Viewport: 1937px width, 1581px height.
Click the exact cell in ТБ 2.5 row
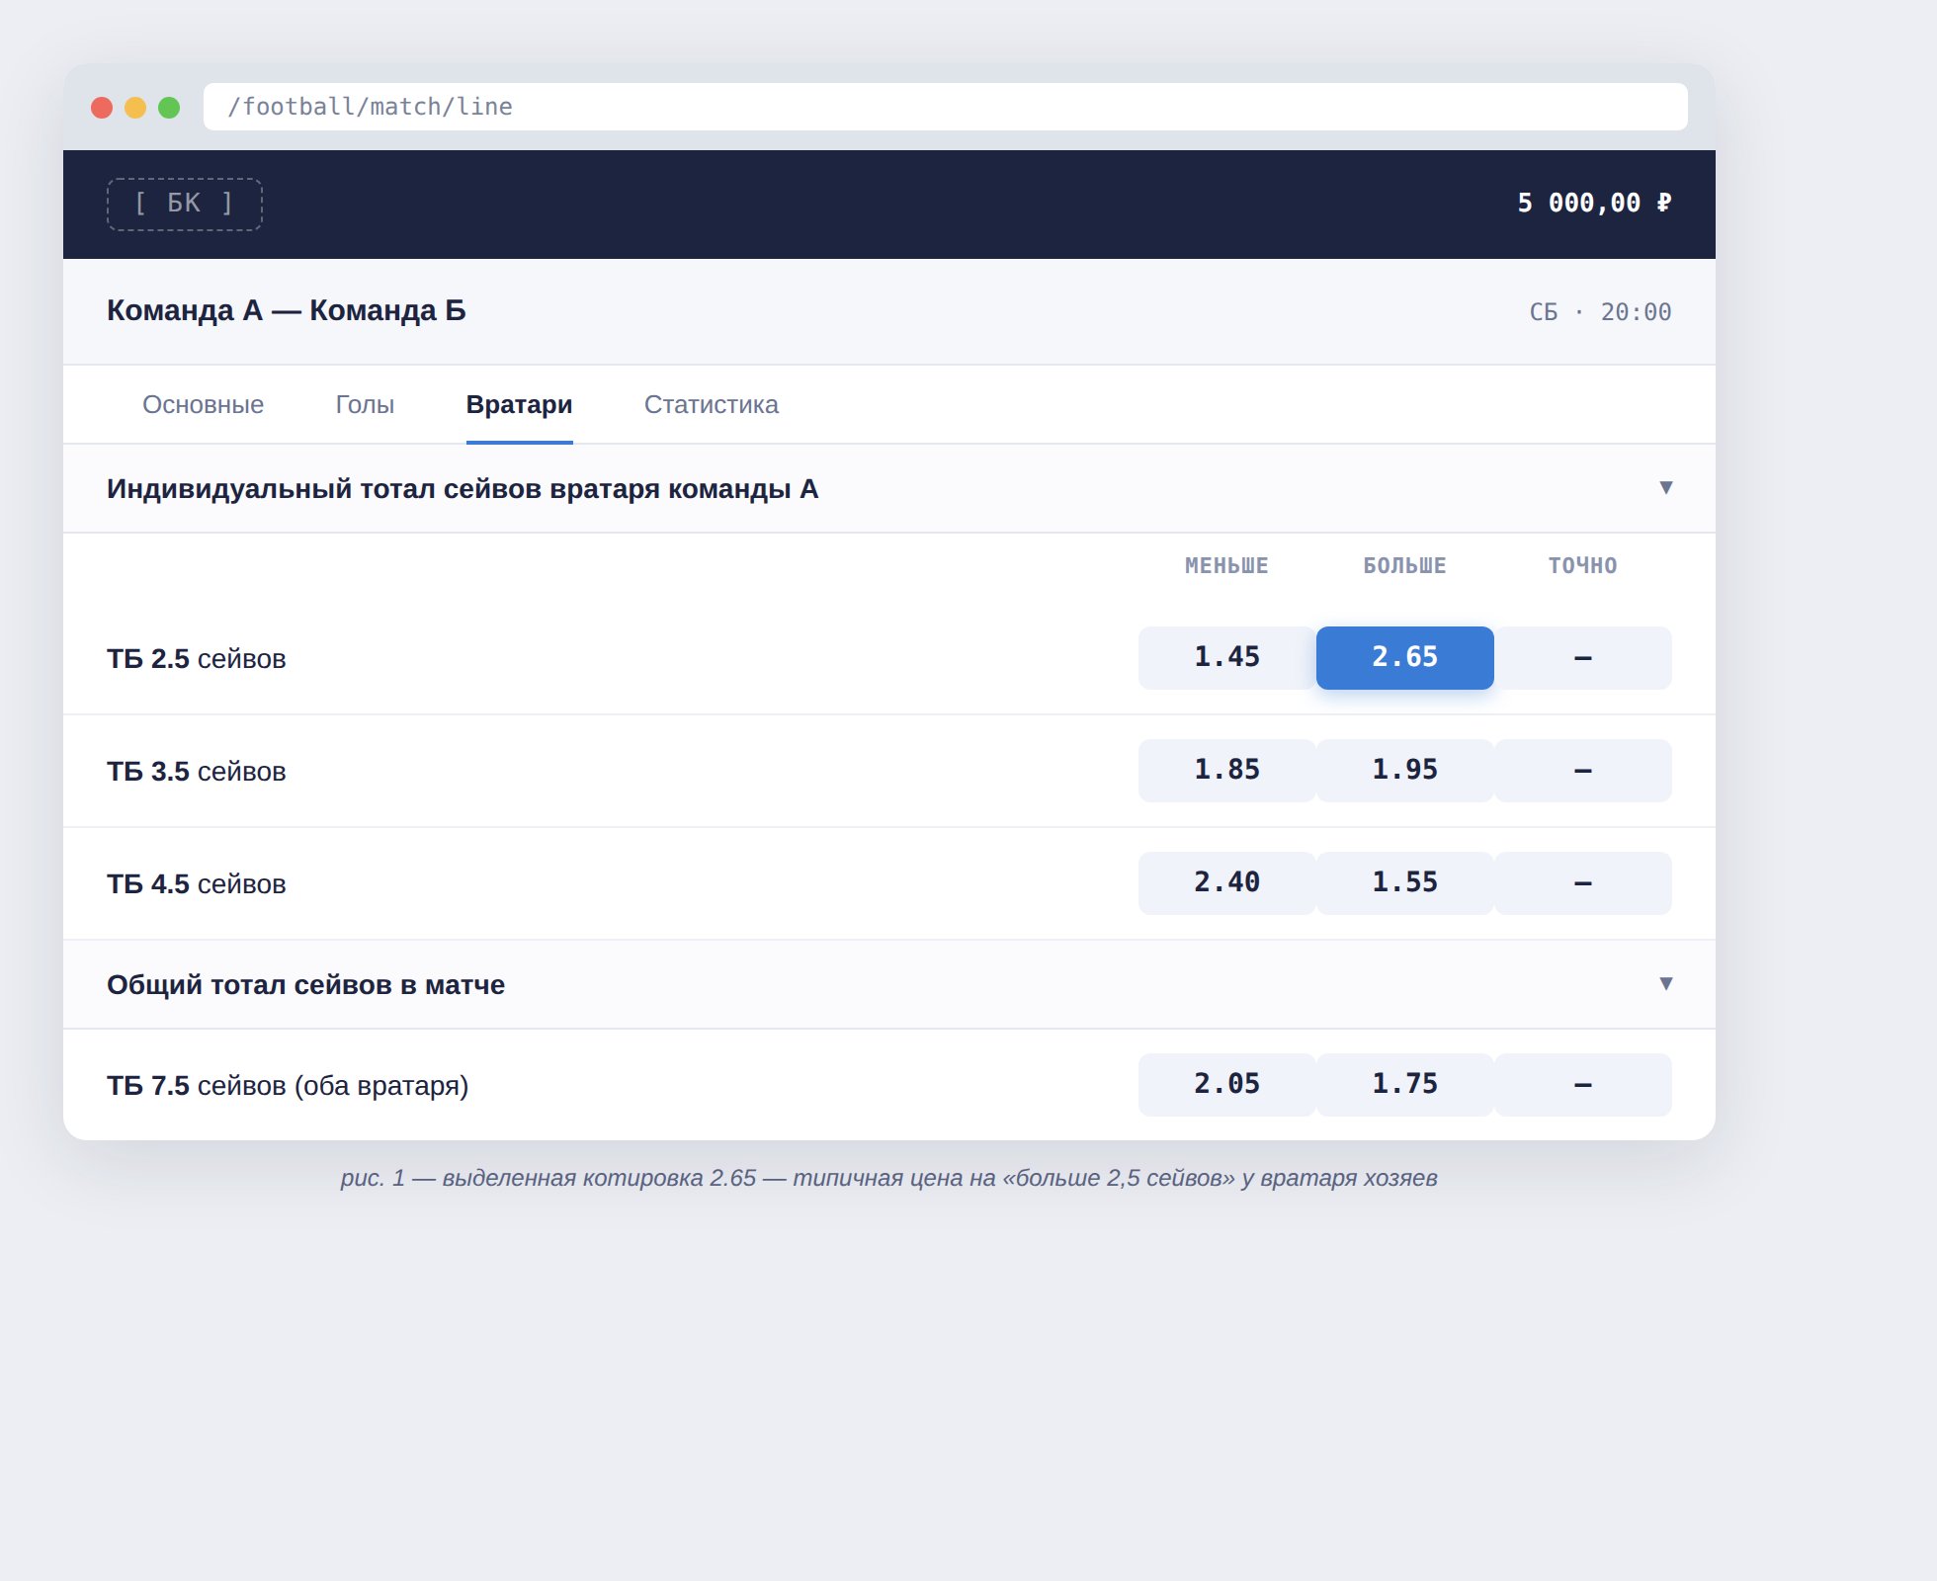point(1582,658)
